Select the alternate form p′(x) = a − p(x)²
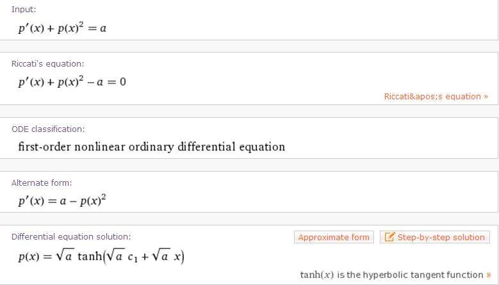Image resolution: width=499 pixels, height=285 pixels. point(62,200)
